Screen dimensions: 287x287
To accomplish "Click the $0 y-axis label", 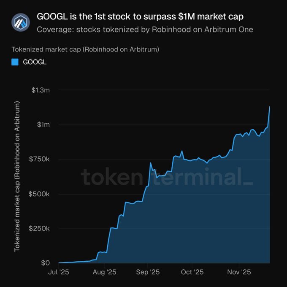I will (46, 263).
